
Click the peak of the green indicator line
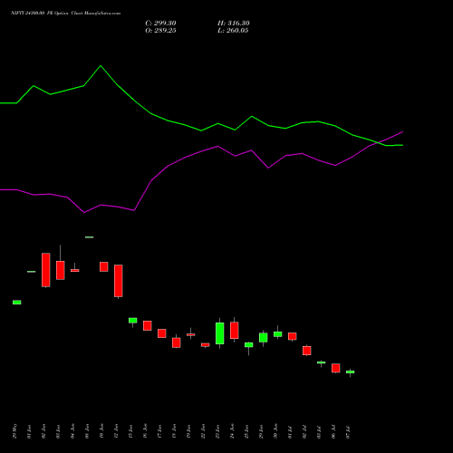point(101,65)
